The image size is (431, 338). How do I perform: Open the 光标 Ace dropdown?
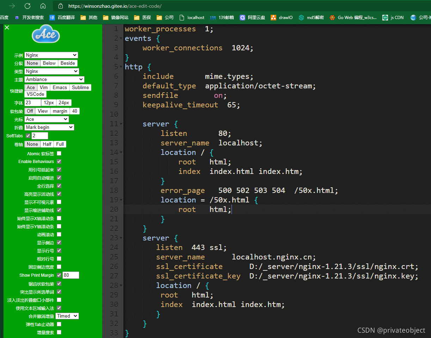coord(47,119)
